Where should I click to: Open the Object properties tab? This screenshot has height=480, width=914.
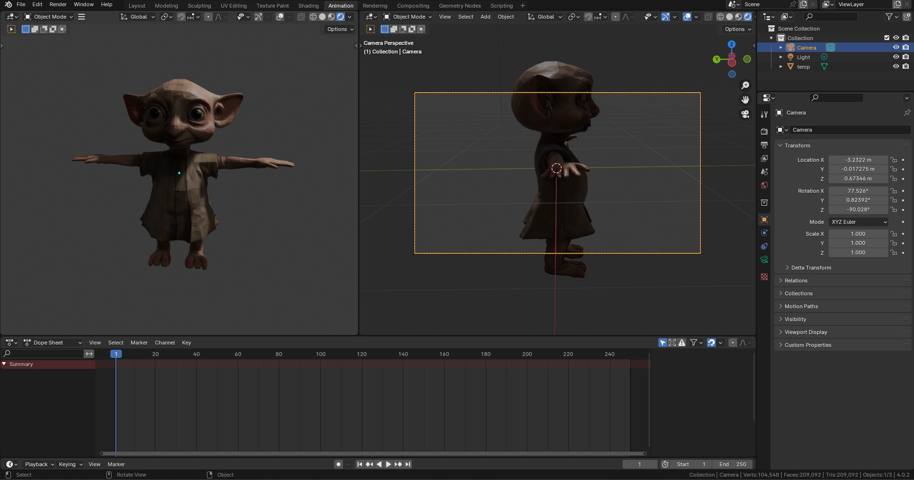(764, 219)
